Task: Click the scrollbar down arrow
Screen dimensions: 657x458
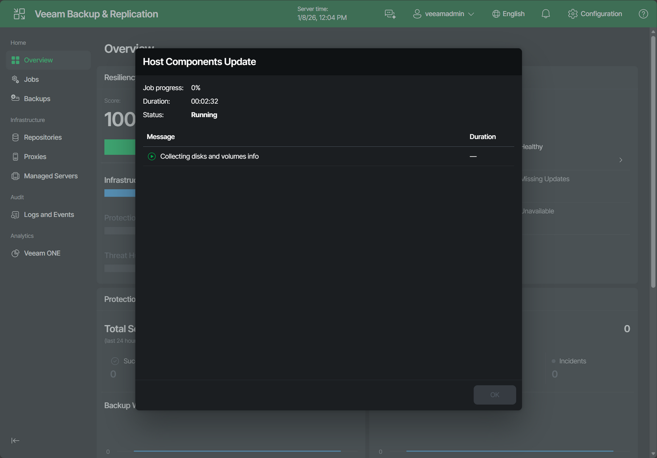Action: [653, 454]
